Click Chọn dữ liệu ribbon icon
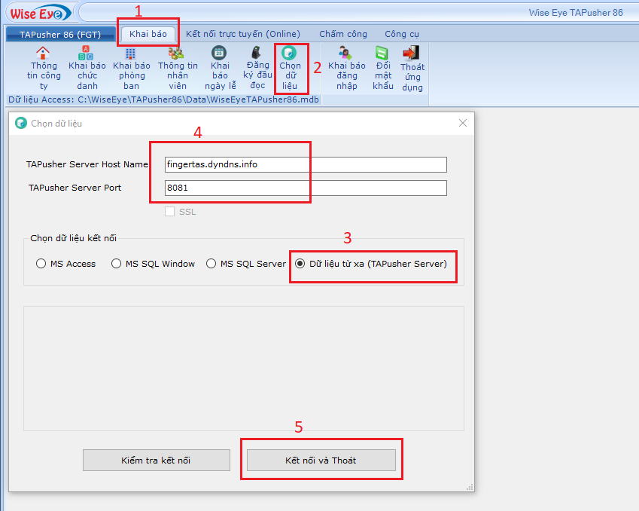 pos(290,53)
